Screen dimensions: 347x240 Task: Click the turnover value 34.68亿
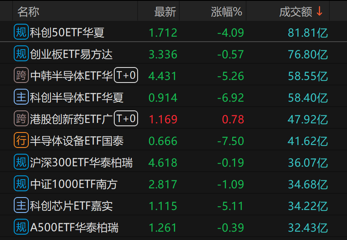308,184
